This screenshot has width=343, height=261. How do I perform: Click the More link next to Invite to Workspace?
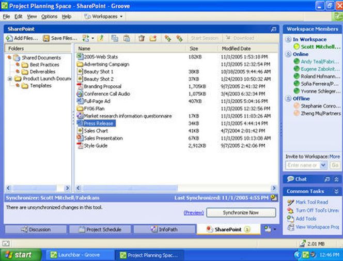coord(334,157)
